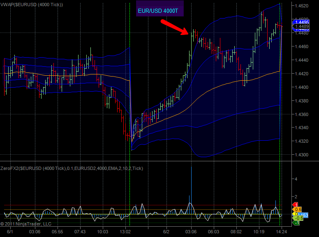This screenshot has width=319, height=237.
Task: Select the 4 value on indicator axis
Action: (296, 179)
